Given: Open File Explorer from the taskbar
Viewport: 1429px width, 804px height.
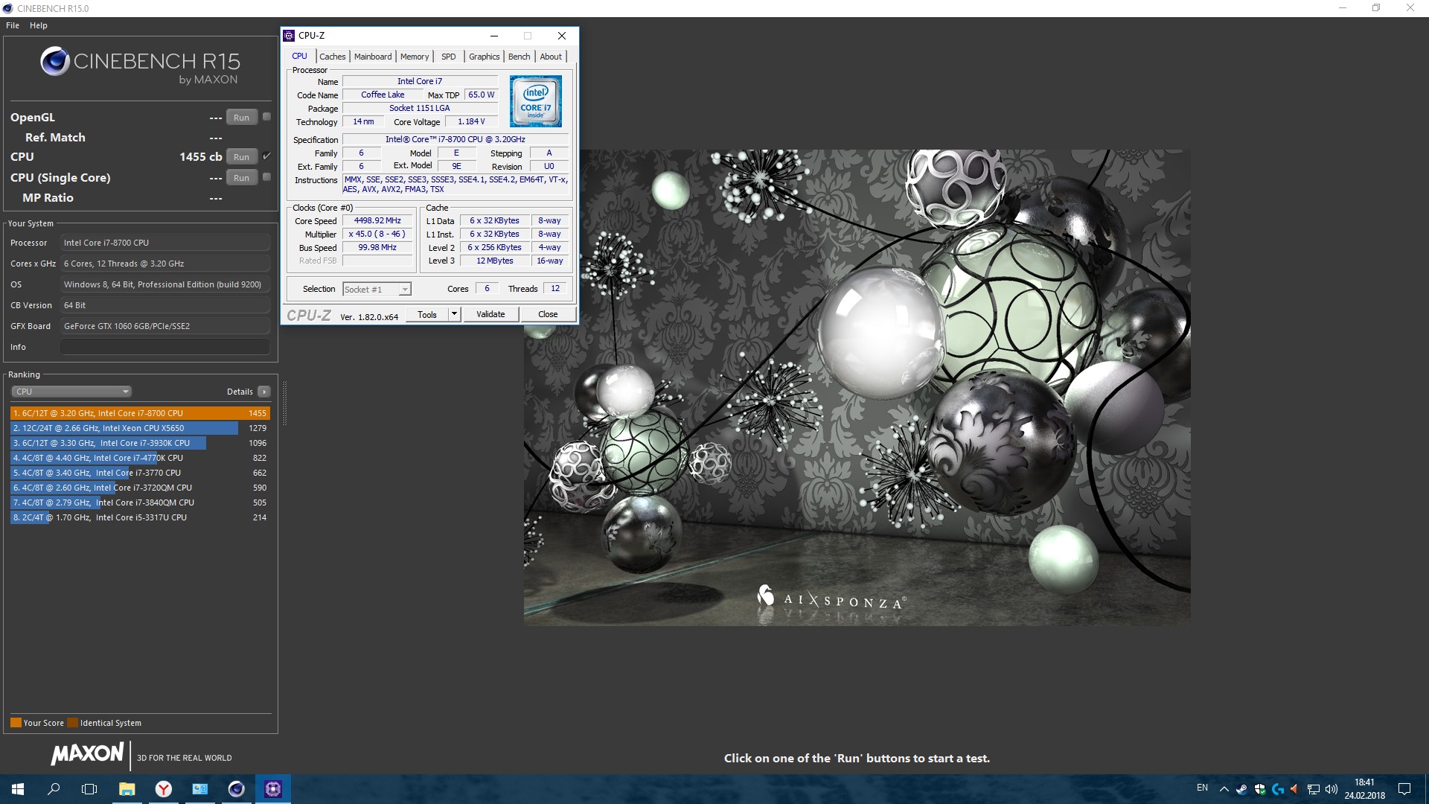Looking at the screenshot, I should (x=127, y=789).
